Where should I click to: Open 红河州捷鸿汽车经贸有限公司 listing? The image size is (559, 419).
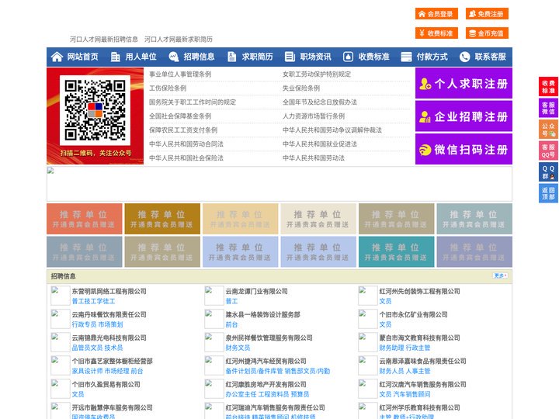coord(266,361)
